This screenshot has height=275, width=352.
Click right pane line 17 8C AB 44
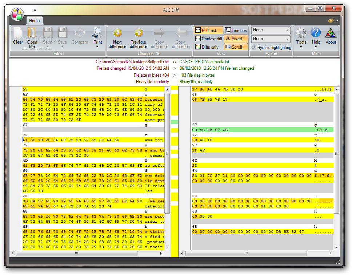(x=262, y=89)
